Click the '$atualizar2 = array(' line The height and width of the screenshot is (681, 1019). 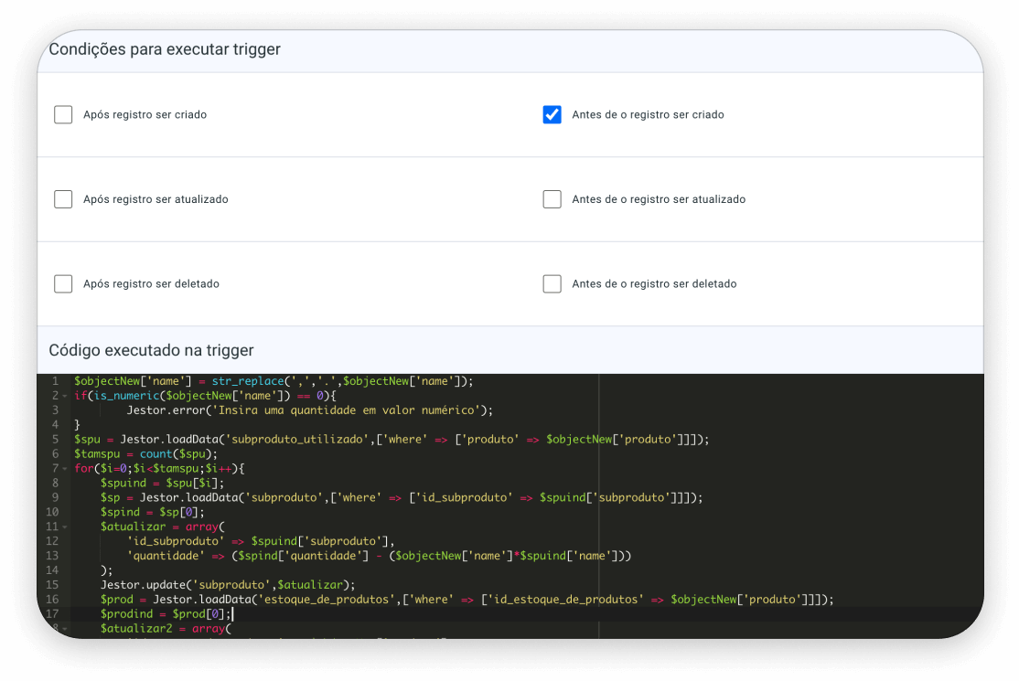[x=166, y=628]
